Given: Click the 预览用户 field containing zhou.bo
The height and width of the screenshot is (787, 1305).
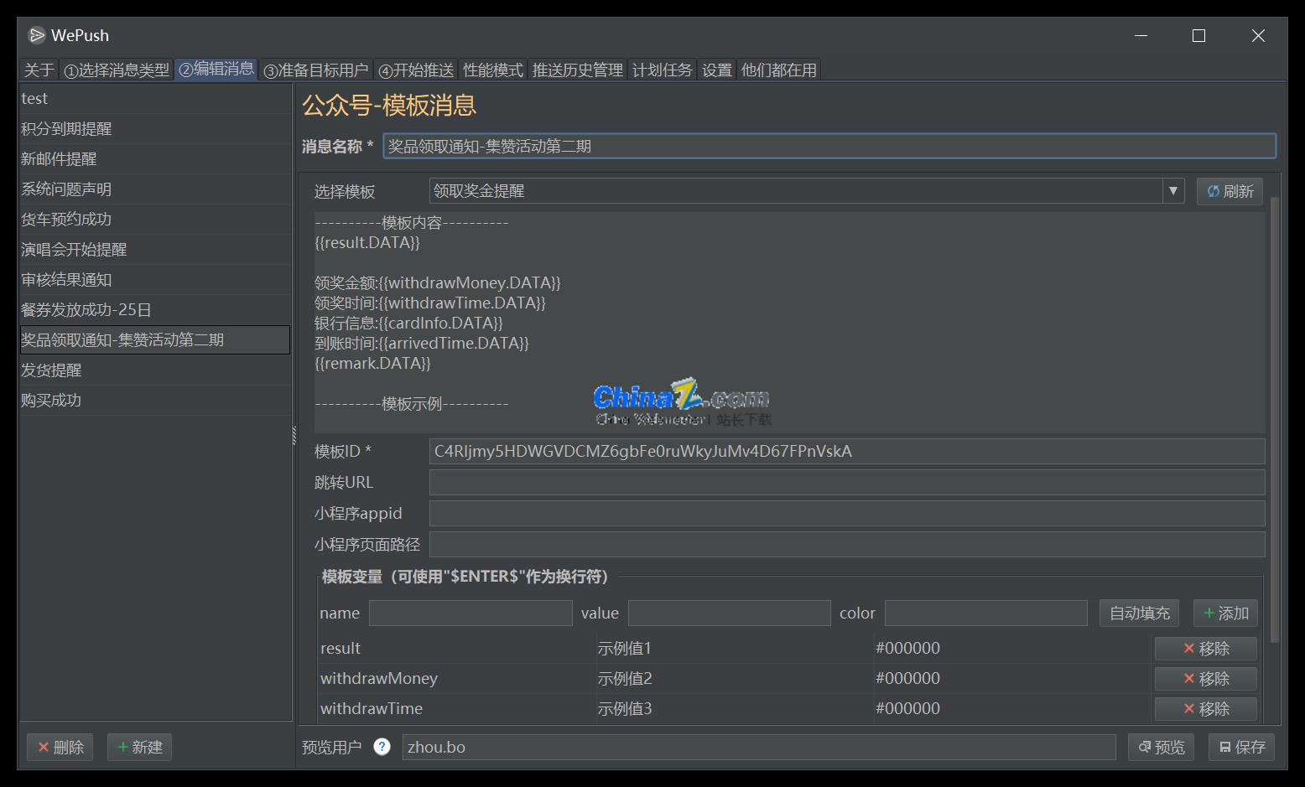Looking at the screenshot, I should 759,747.
